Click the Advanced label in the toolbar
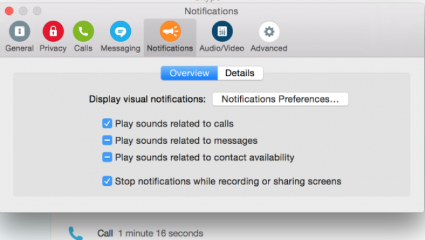The image size is (425, 240). (x=269, y=48)
